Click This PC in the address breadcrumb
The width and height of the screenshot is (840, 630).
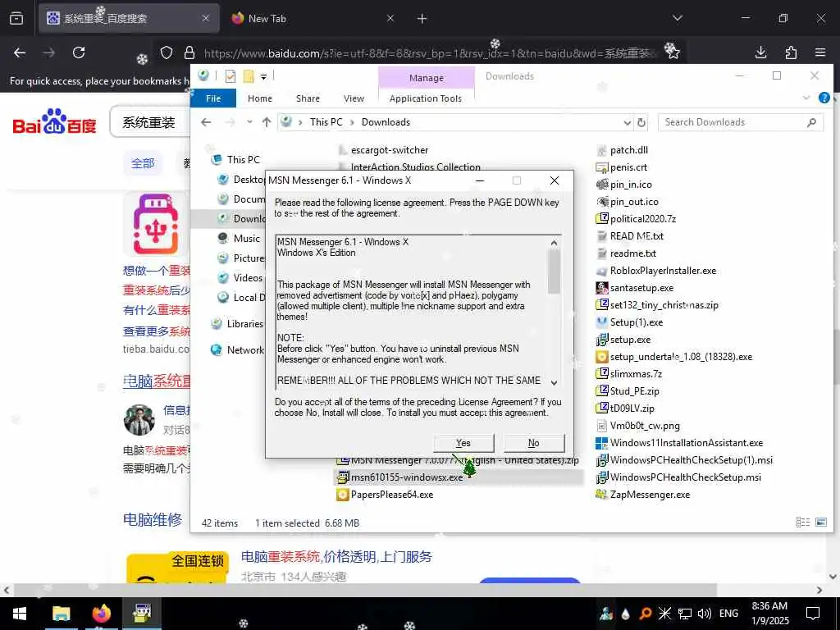tap(326, 122)
